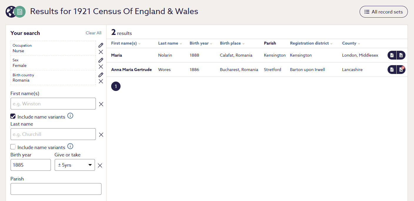Open record image for Anna Maria Gertrude Wores

point(401,70)
